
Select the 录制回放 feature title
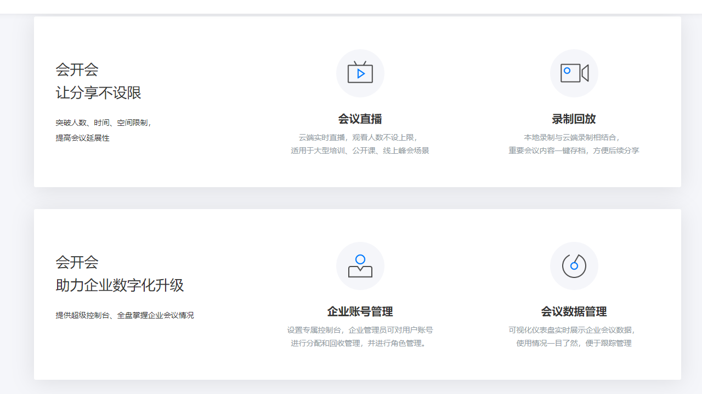coord(574,119)
